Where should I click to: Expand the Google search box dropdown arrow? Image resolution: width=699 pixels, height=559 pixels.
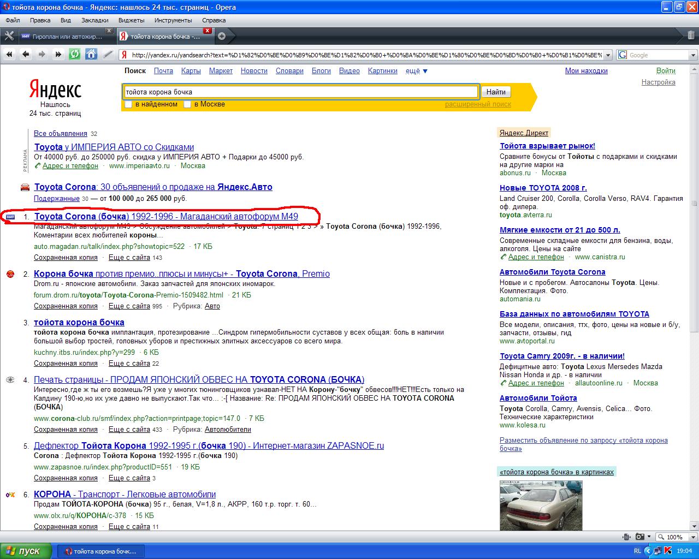(x=693, y=55)
